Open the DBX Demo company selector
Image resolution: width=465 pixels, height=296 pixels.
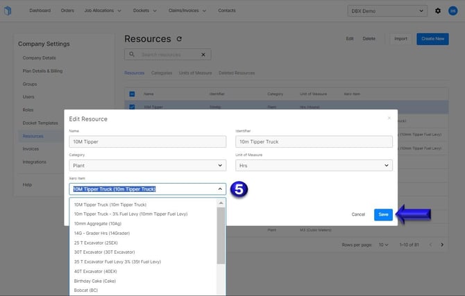click(387, 11)
